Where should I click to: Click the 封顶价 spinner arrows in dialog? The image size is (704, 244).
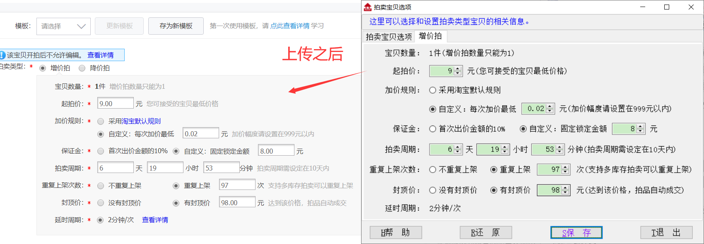point(566,190)
